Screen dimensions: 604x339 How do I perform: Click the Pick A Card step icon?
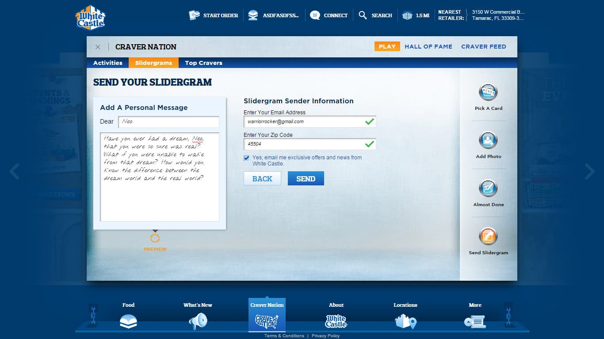[x=488, y=92]
